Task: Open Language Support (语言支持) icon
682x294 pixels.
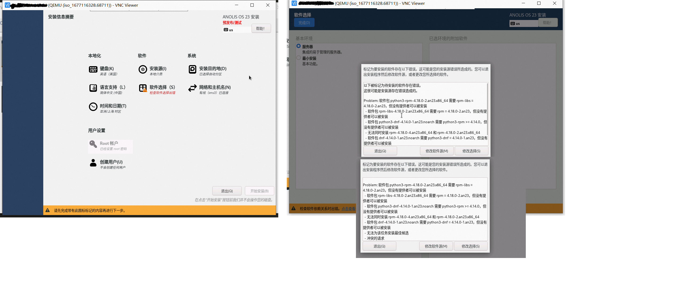Action: click(93, 88)
